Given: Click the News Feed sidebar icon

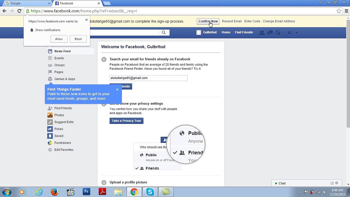Looking at the screenshot, I should [50, 51].
